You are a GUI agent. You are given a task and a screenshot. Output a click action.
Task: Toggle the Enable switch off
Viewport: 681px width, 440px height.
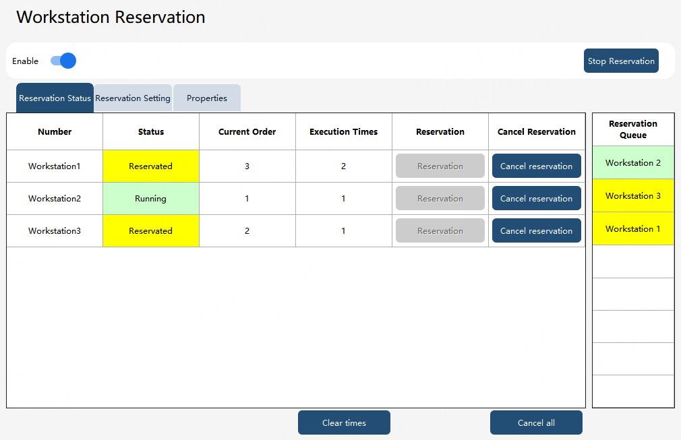63,61
